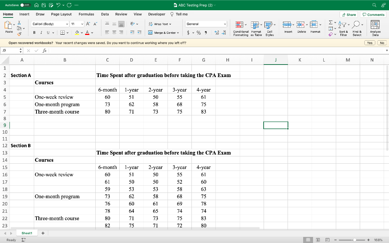Apply Comma Style format

(x=206, y=33)
